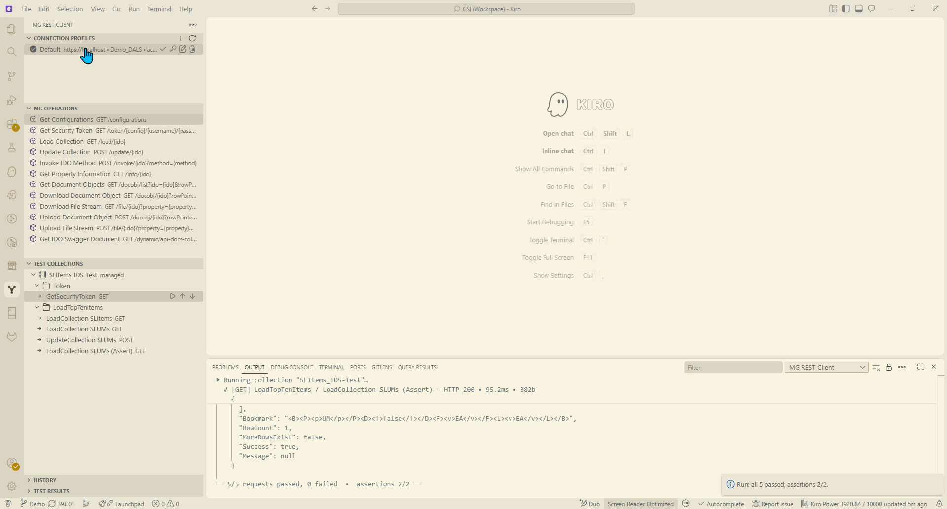The width and height of the screenshot is (947, 509).
Task: Expand the Test Results section
Action: (113, 491)
